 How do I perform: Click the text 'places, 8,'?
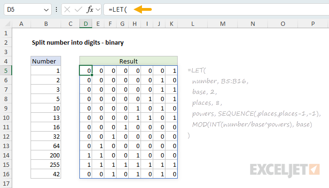click(207, 103)
